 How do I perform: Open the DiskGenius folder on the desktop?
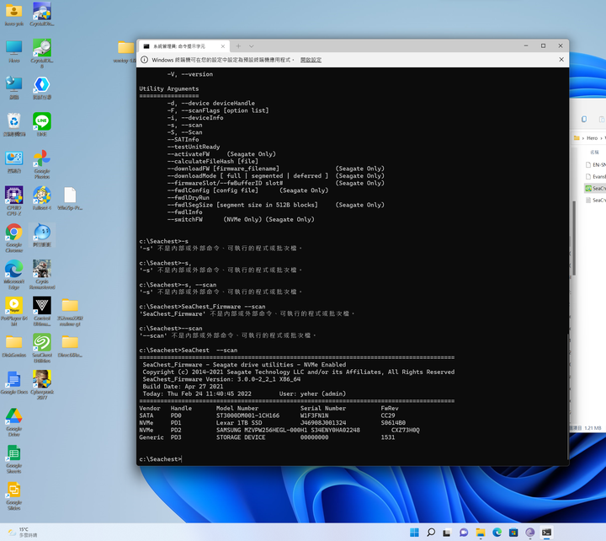coord(14,345)
